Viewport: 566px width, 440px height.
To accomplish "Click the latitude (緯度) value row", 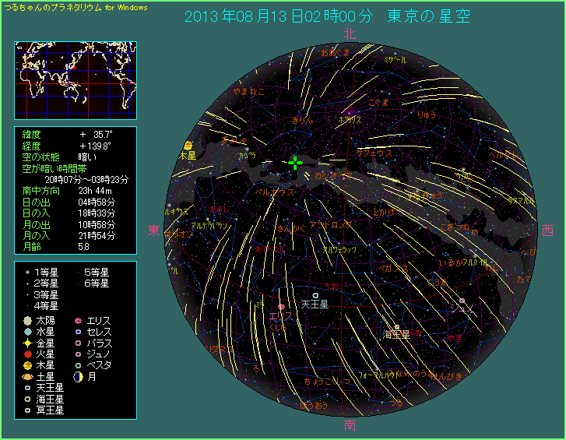I will 76,134.
